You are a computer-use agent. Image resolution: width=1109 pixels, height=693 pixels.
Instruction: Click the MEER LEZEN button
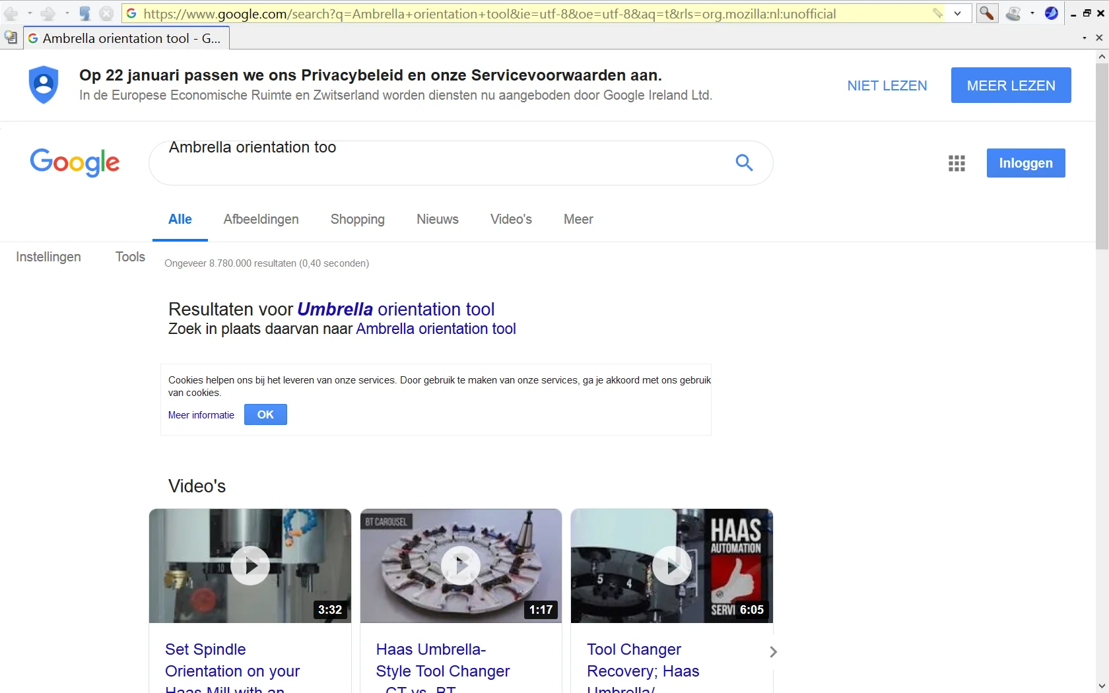pos(1011,85)
